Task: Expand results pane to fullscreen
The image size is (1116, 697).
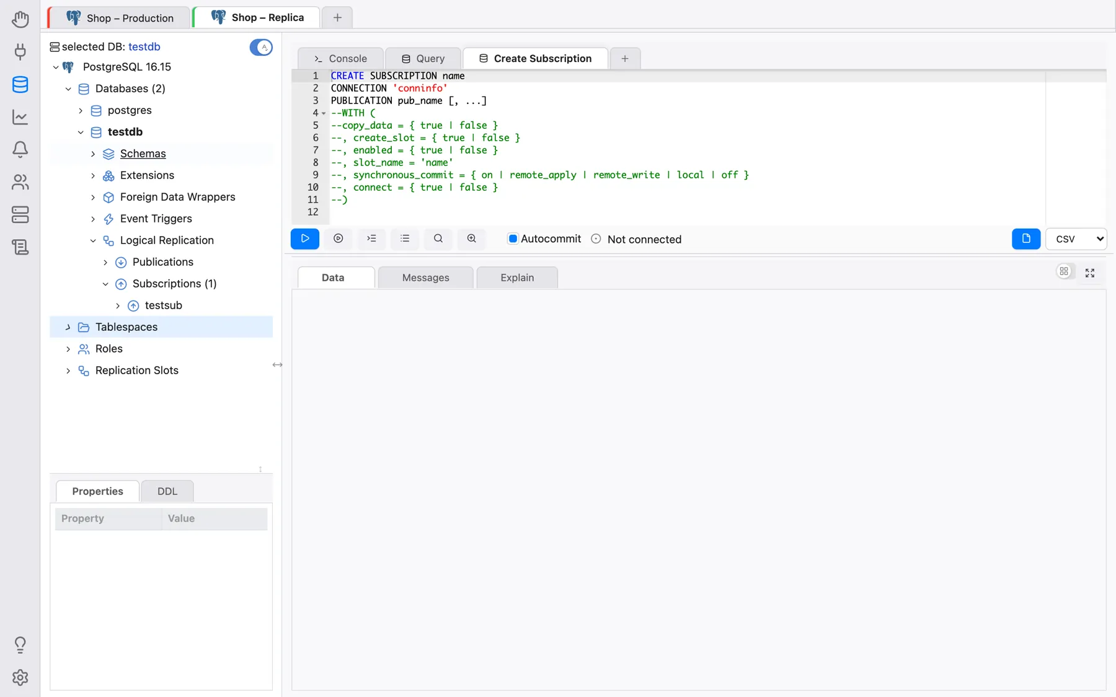Action: pos(1090,273)
